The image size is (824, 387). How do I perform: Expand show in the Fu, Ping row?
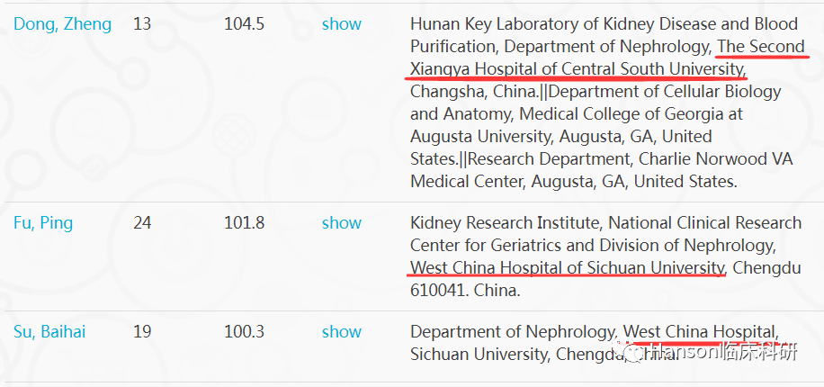342,223
